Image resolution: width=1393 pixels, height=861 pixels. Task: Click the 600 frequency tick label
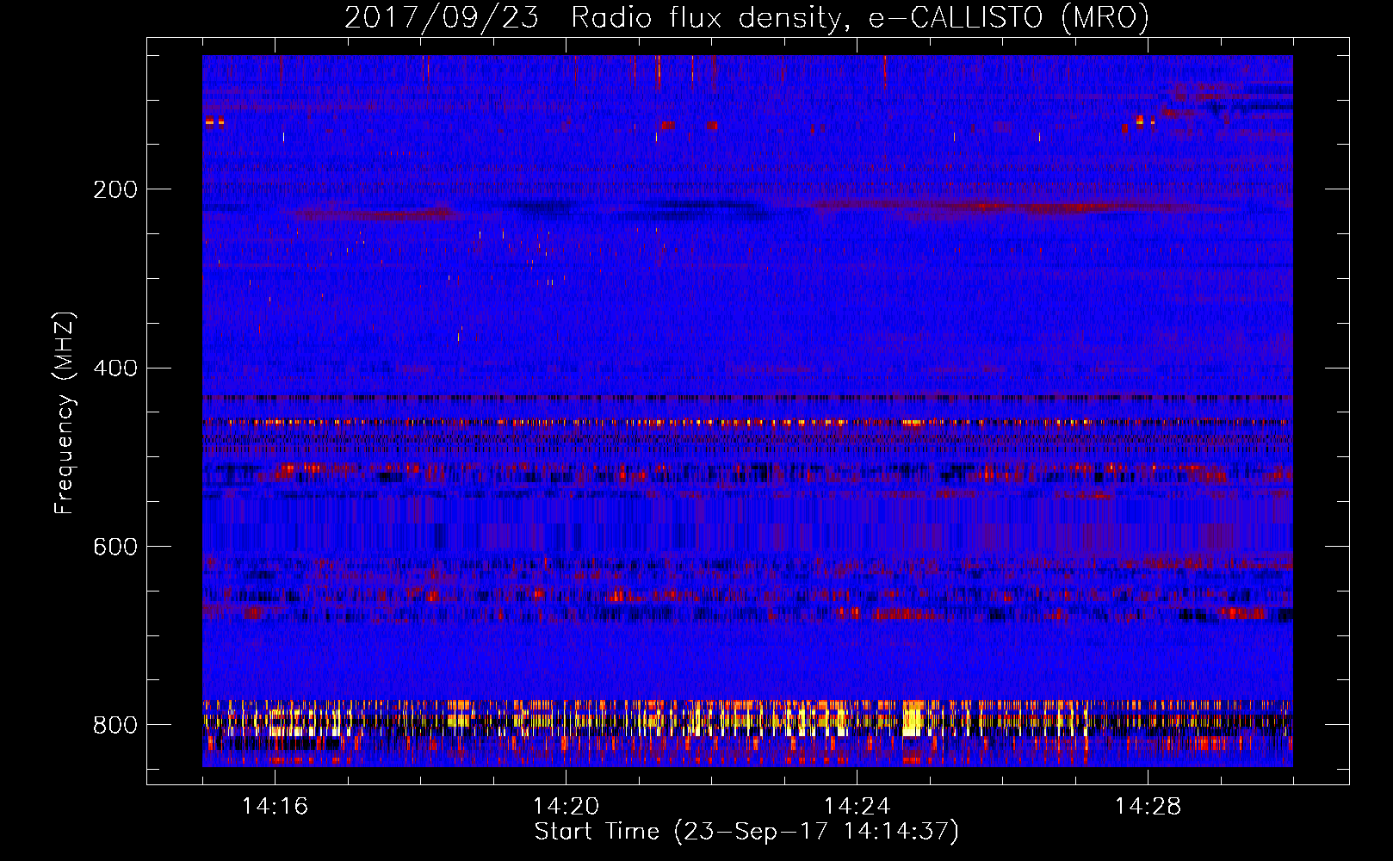pyautogui.click(x=115, y=547)
